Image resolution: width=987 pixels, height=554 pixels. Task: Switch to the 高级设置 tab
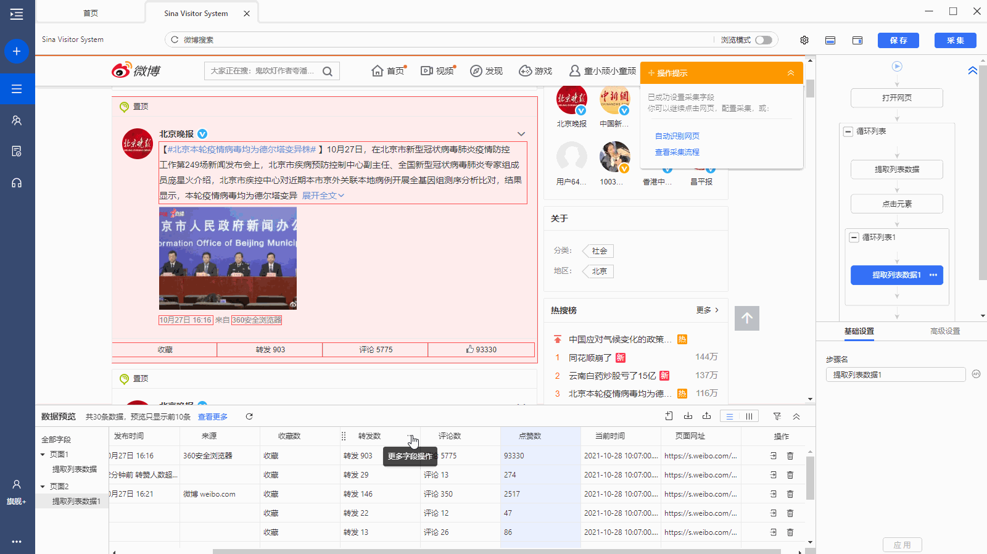(x=944, y=331)
